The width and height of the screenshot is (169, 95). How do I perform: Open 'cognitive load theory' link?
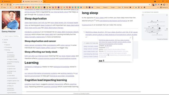(32, 84)
